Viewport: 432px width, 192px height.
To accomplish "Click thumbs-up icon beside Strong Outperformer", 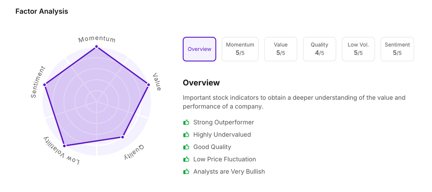I will click(186, 123).
